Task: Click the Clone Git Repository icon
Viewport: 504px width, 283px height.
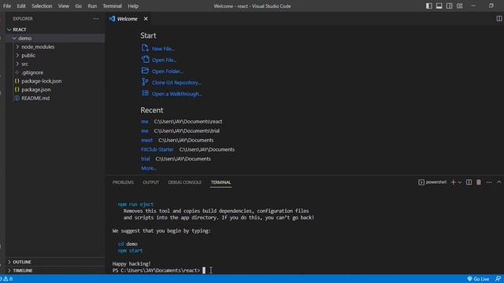Action: pyautogui.click(x=145, y=82)
